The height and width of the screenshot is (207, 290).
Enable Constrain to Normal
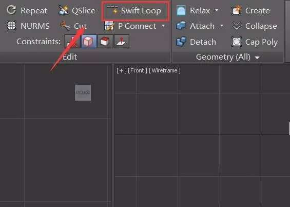tap(122, 41)
